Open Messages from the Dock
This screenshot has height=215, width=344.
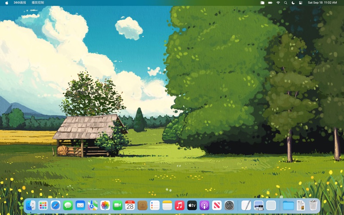pyautogui.click(x=68, y=206)
